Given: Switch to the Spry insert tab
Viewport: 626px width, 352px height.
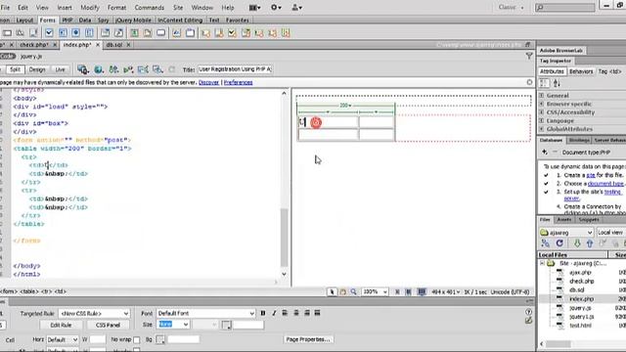Looking at the screenshot, I should [x=103, y=20].
